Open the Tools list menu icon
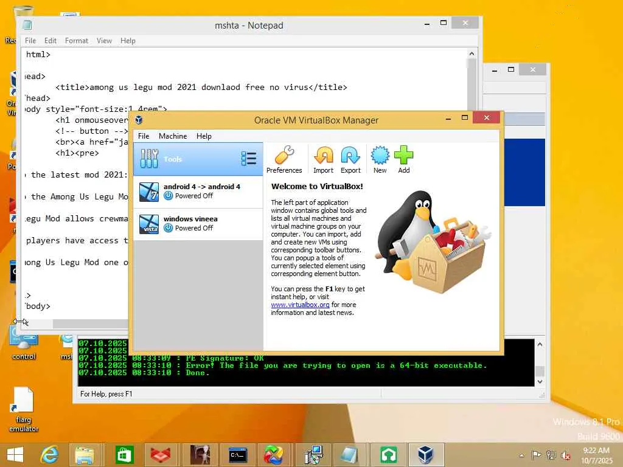Screen dimensions: 623x467 click(x=249, y=159)
